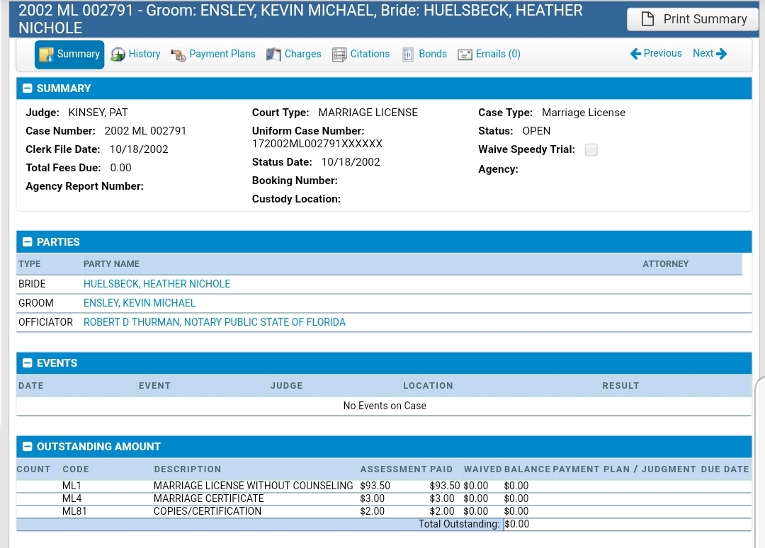The width and height of the screenshot is (765, 548).
Task: Collapse the EVENTS section
Action: coord(28,363)
